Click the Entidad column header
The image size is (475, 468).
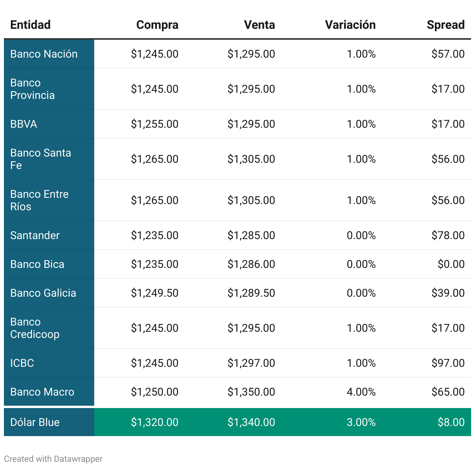30,25
